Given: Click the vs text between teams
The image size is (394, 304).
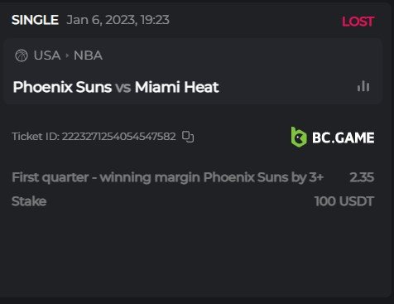Looking at the screenshot, I should (123, 88).
